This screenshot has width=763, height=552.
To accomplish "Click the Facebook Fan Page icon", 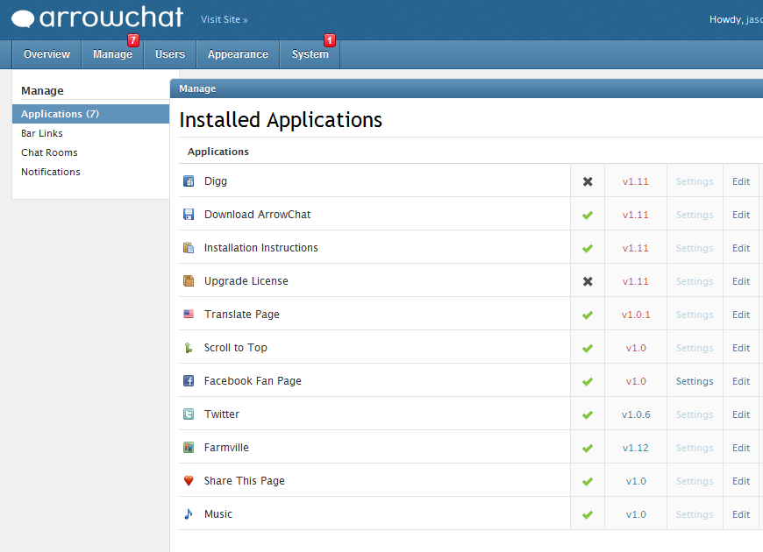I will pos(189,381).
